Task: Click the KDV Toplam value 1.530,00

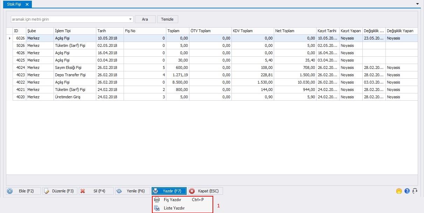Action: click(x=253, y=82)
